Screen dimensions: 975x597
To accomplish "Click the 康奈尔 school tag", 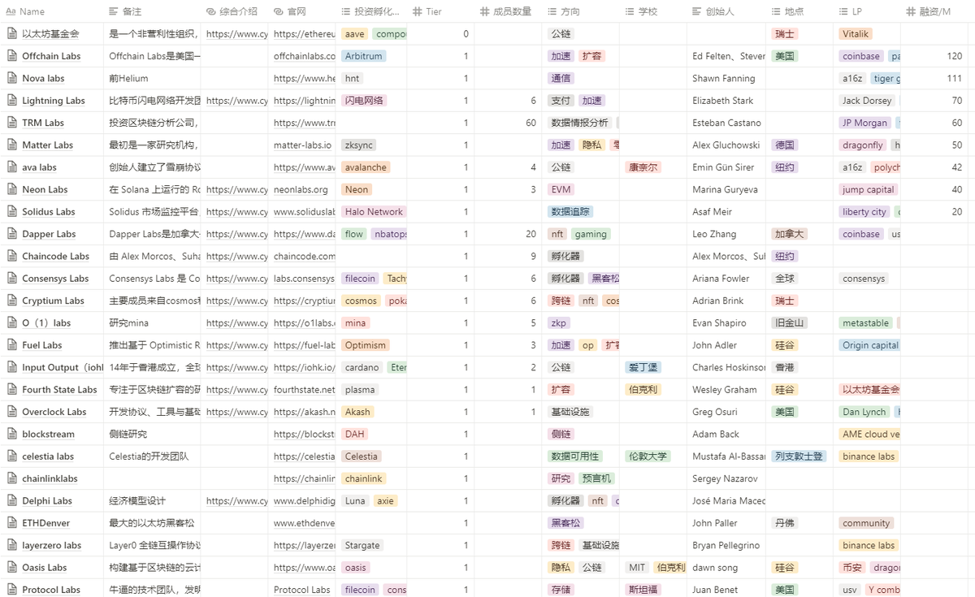I will (643, 167).
